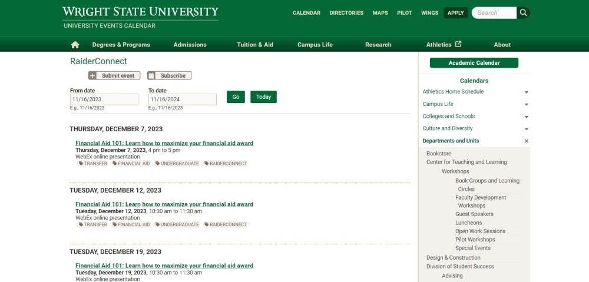589x282 pixels.
Task: Collapse Departments and Units with X
Action: click(526, 141)
